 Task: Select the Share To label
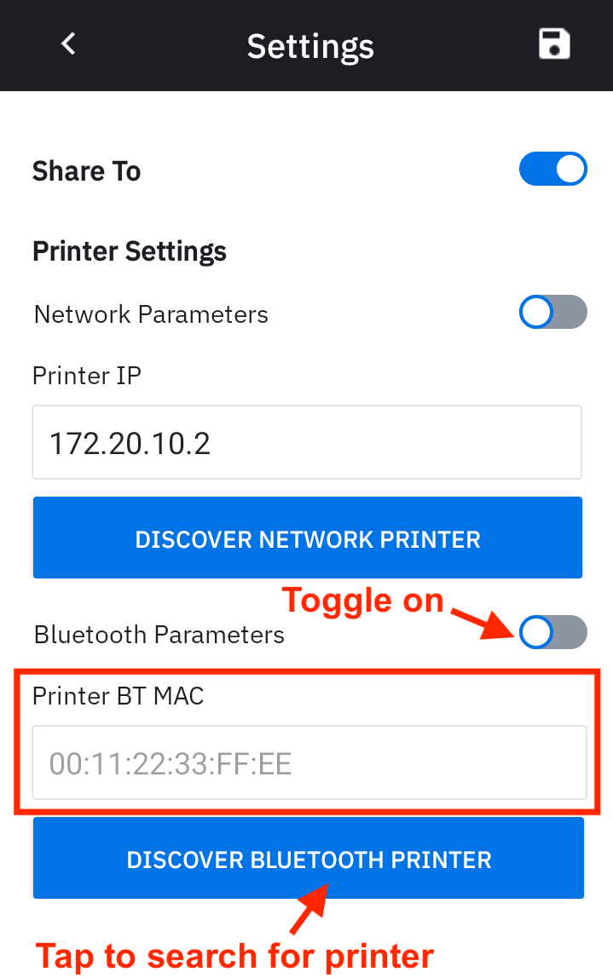(86, 171)
